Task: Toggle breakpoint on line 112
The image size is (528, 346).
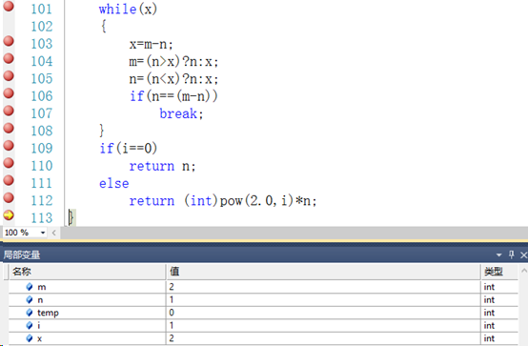Action: (9, 198)
